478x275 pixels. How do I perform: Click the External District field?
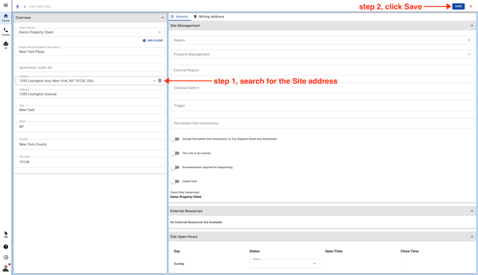[x=322, y=88]
